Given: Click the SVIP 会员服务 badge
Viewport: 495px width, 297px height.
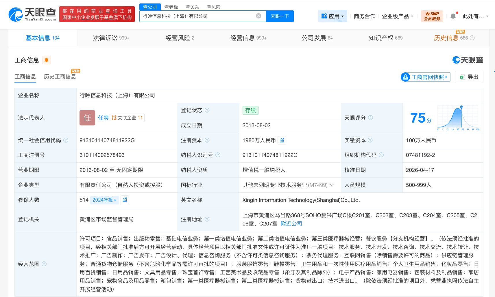Looking at the screenshot, I should (432, 16).
